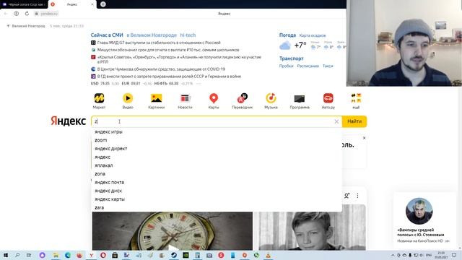Open the Погода weather link
Viewport: 462px width, 260px height.
(x=287, y=35)
